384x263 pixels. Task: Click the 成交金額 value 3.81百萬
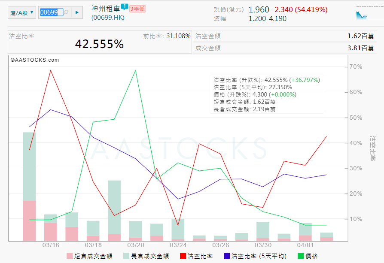[360, 48]
